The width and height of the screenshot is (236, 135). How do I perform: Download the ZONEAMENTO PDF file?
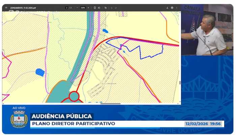tap(167, 8)
